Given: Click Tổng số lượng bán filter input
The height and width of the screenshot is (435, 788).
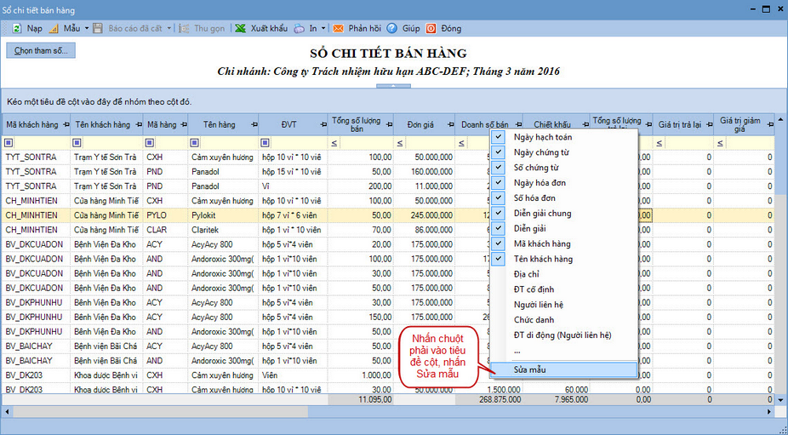Looking at the screenshot, I should pyautogui.click(x=365, y=144).
